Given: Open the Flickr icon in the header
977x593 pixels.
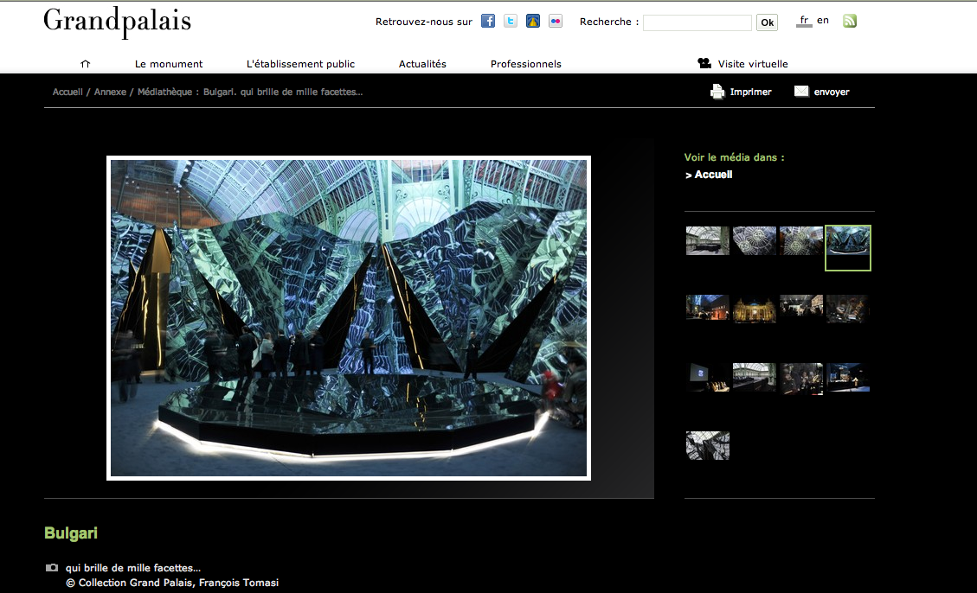Looking at the screenshot, I should [x=556, y=21].
